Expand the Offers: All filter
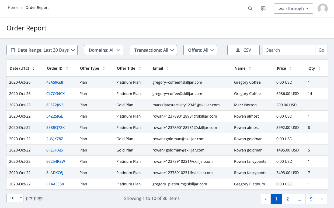The image size is (334, 208). click(x=200, y=50)
